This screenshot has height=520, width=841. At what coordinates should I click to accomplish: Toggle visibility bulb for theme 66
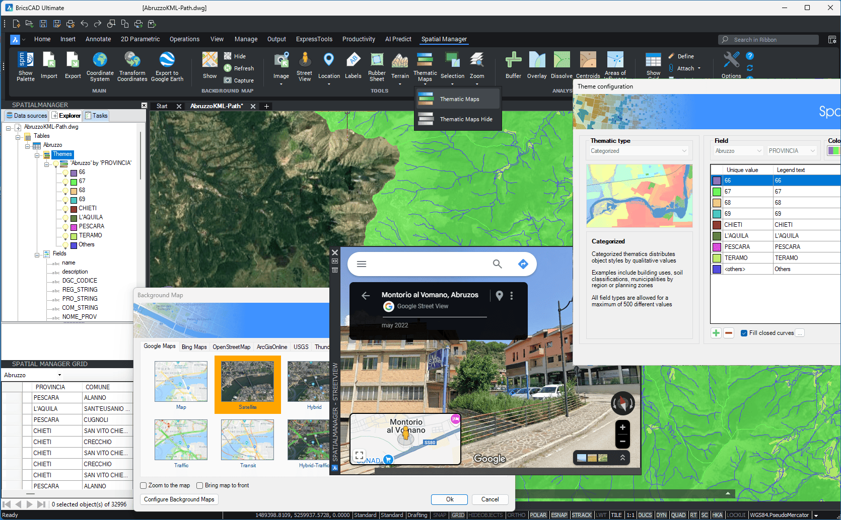(65, 172)
